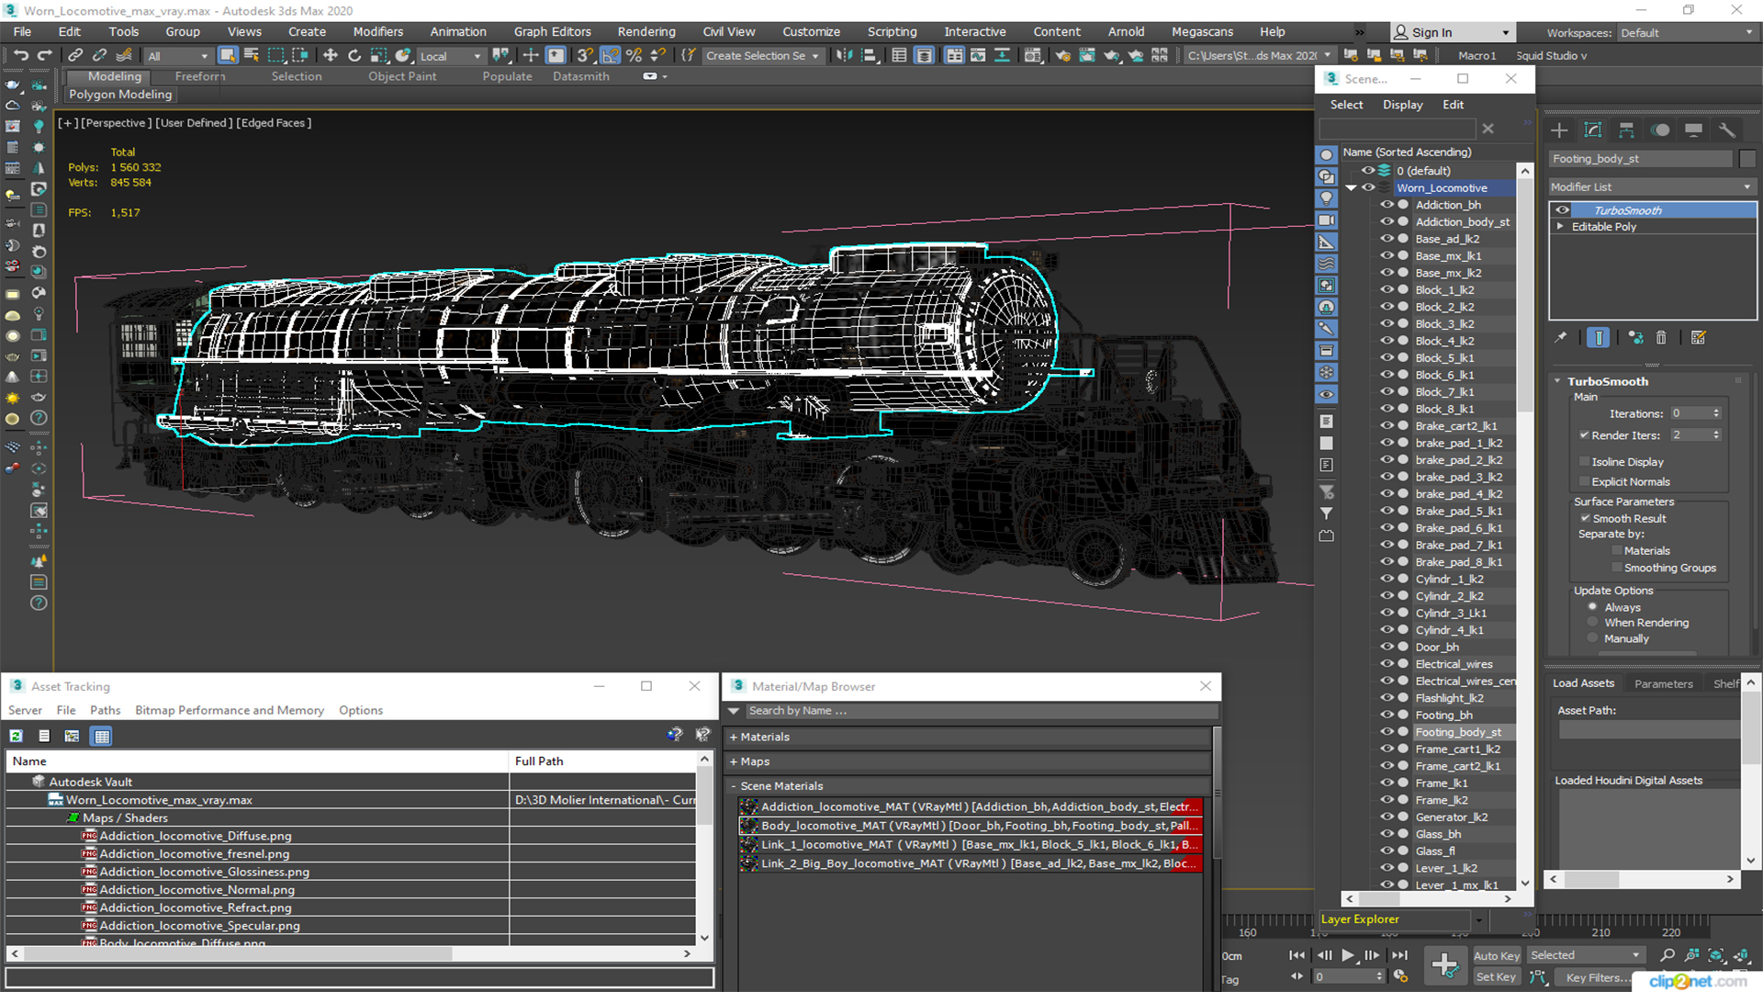This screenshot has height=992, width=1763.
Task: Click Make Unique icon under modifier stack
Action: pyautogui.click(x=1635, y=337)
